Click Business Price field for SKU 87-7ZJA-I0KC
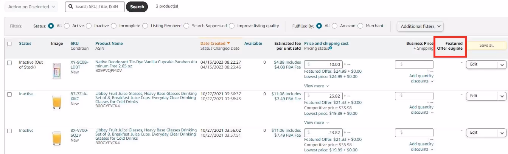The width and height of the screenshot is (508, 154). pyautogui.click(x=414, y=96)
